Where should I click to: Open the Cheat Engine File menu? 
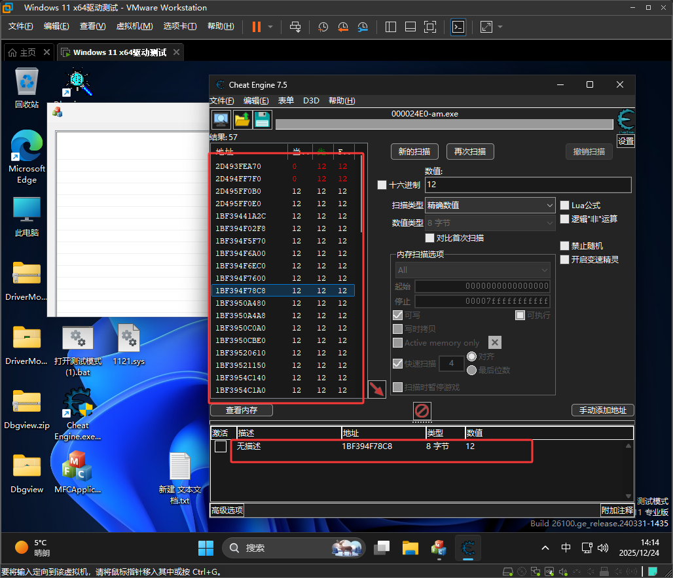point(222,100)
